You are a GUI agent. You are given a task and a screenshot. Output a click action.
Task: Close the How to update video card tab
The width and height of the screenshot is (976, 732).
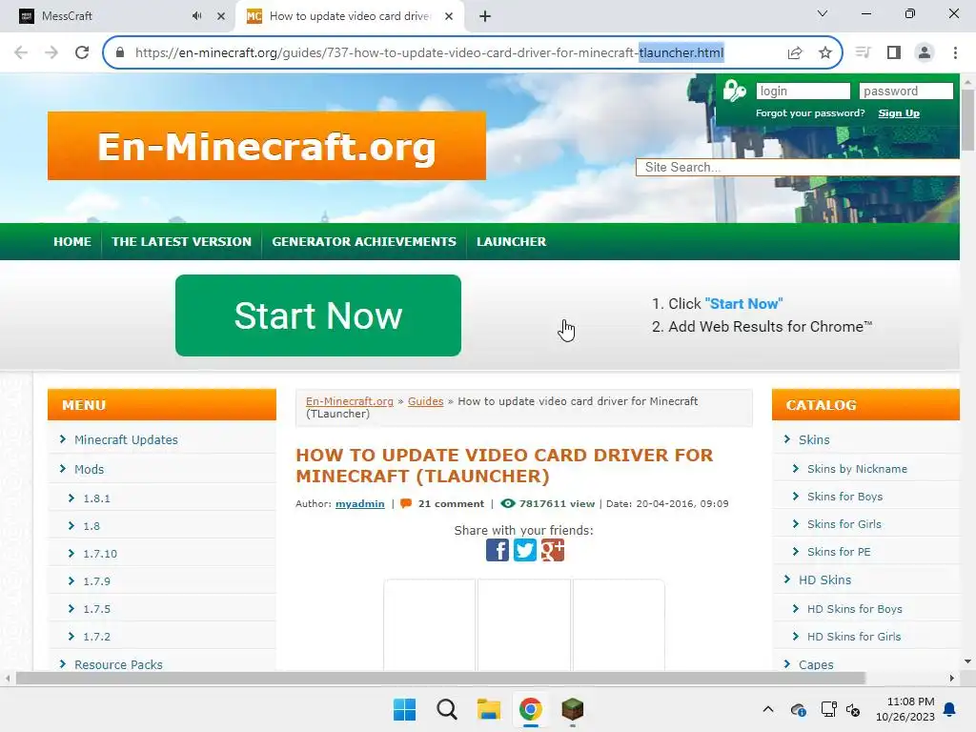point(449,16)
